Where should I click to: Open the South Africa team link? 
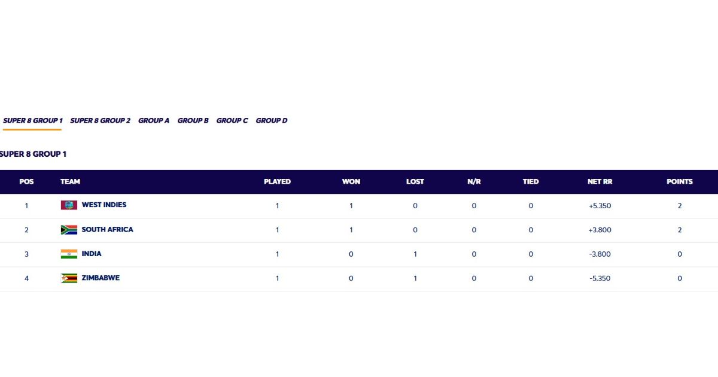pos(108,229)
